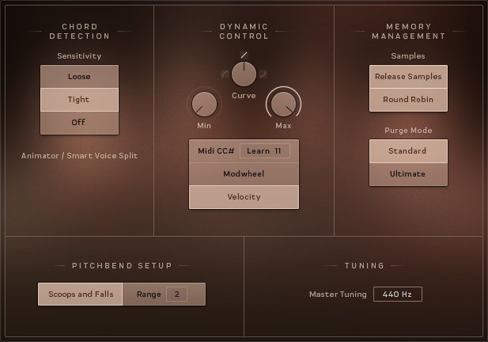The width and height of the screenshot is (488, 342).
Task: Toggle Round Robin samples
Action: point(408,100)
